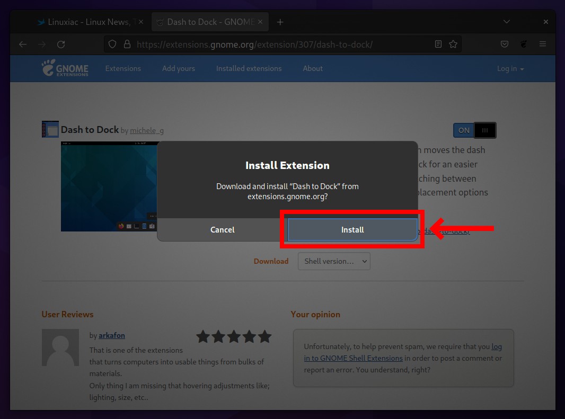Cancel the Install Extension dialog
Image resolution: width=565 pixels, height=419 pixels.
coord(222,229)
